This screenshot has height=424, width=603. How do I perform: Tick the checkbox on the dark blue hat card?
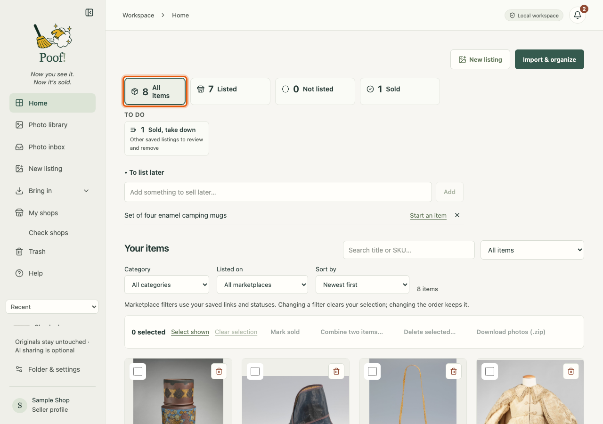tap(255, 372)
